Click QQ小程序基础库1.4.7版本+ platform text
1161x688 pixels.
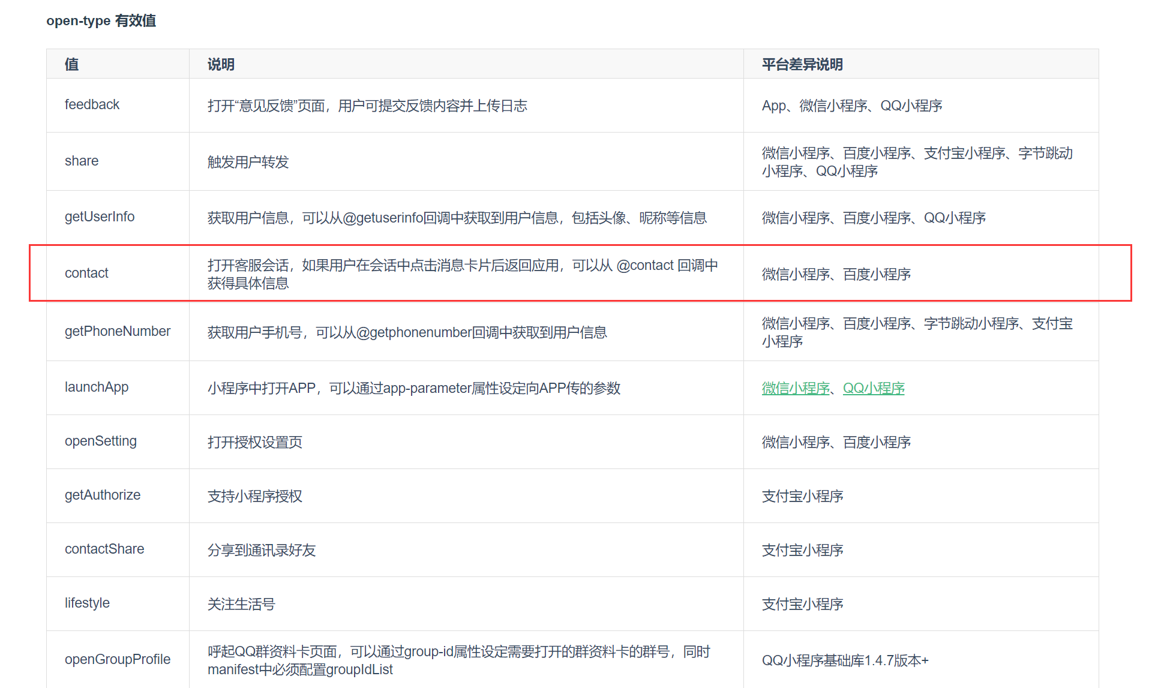coord(845,660)
